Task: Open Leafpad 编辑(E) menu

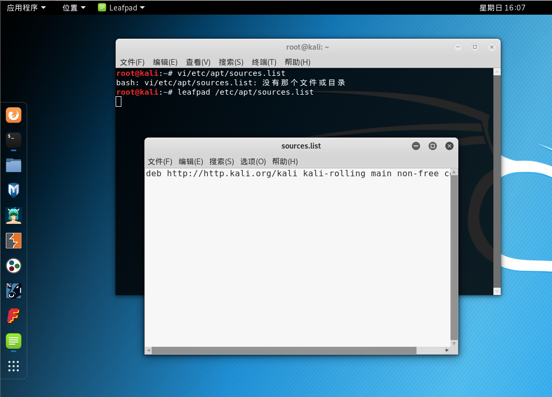Action: click(191, 162)
